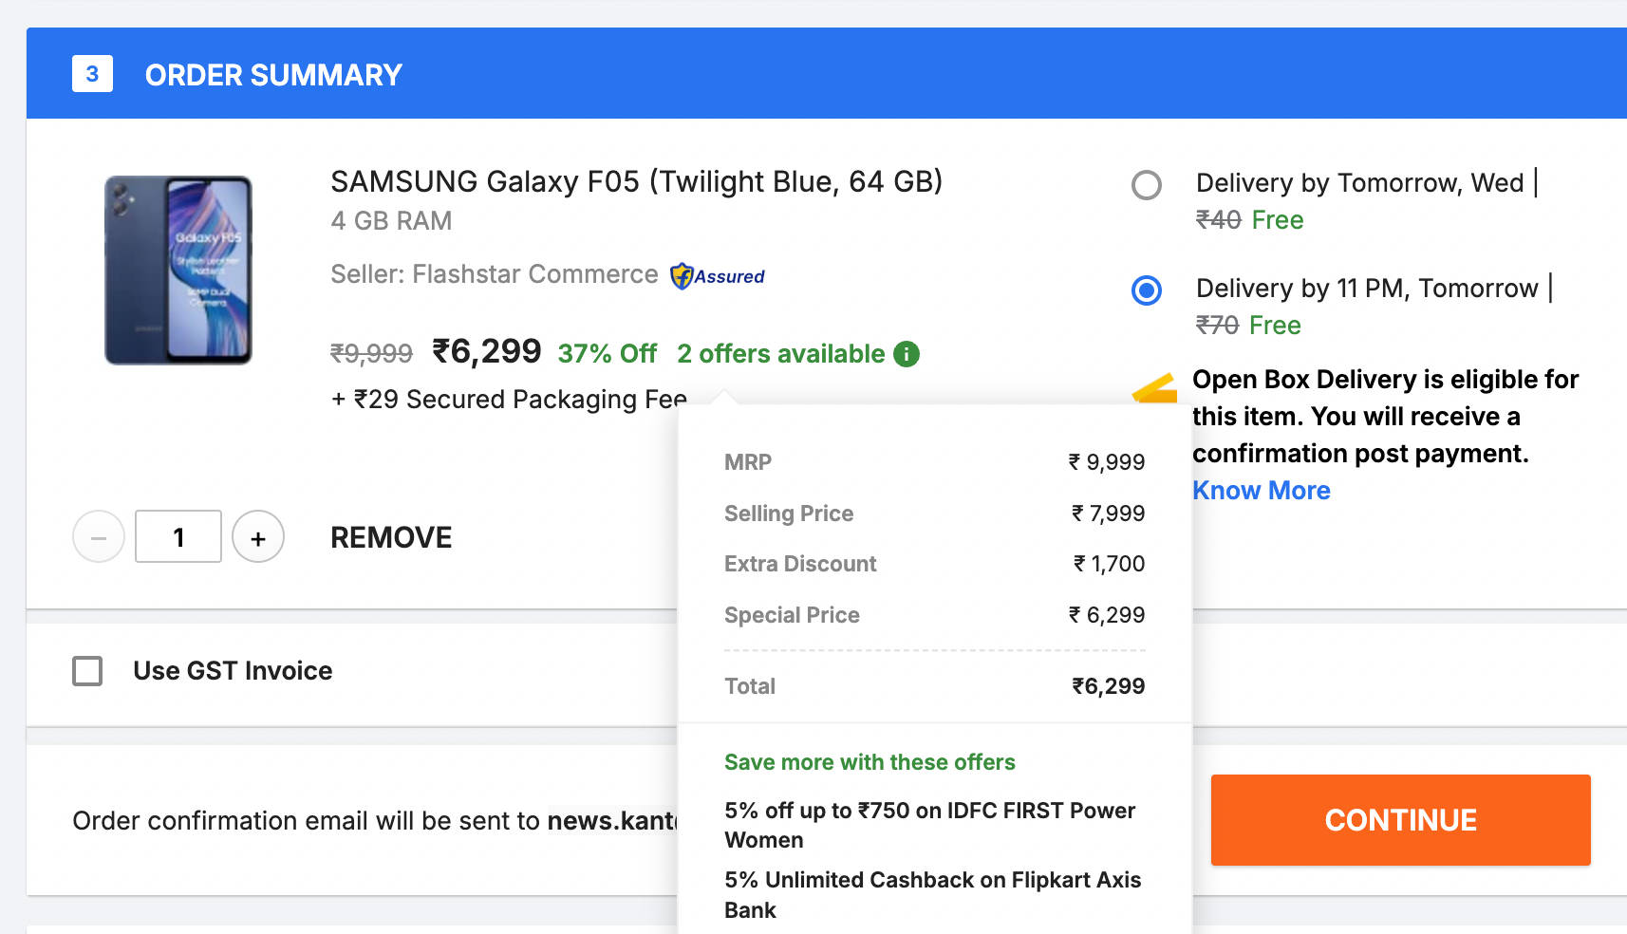Click the Save more with these offers heading
1627x934 pixels.
coord(870,762)
